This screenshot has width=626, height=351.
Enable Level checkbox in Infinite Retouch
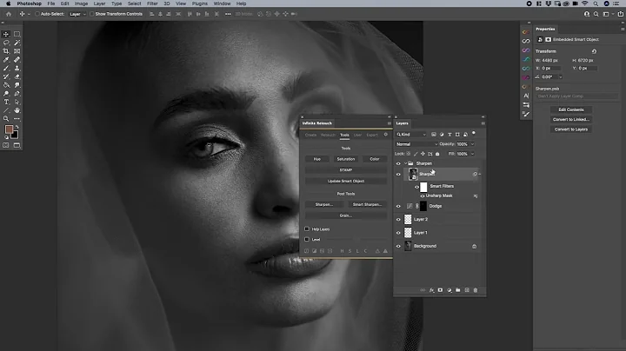[x=307, y=239]
